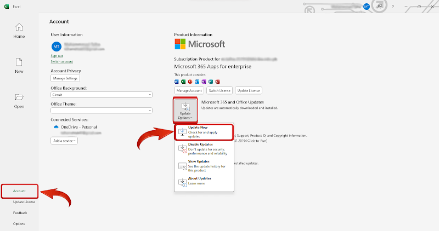Image resolution: width=439 pixels, height=231 pixels.
Task: Open Feedback in the left sidebar
Action: (x=20, y=213)
